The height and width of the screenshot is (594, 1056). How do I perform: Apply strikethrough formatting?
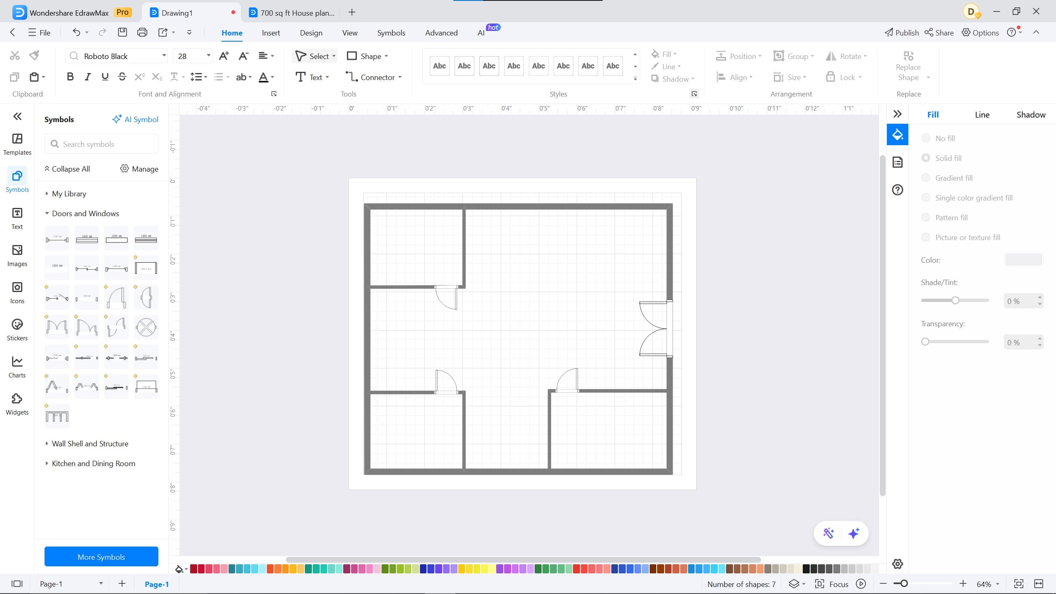pos(122,76)
